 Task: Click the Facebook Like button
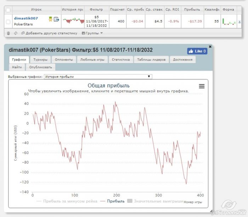(197, 51)
